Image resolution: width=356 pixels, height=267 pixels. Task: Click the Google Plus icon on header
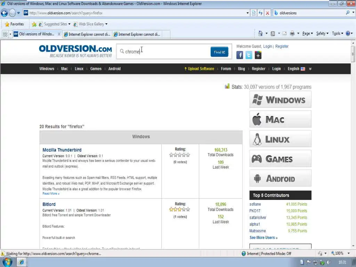(258, 55)
